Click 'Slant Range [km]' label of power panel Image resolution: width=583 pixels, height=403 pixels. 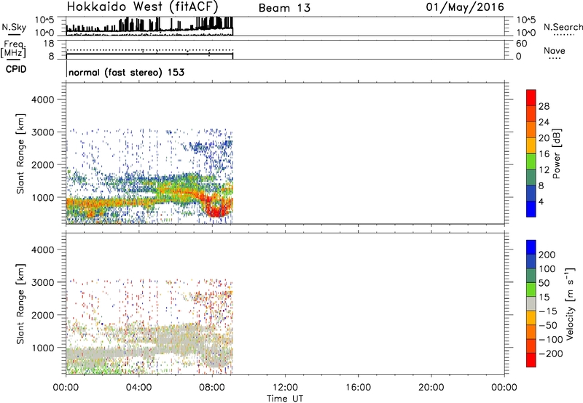pyautogui.click(x=20, y=153)
